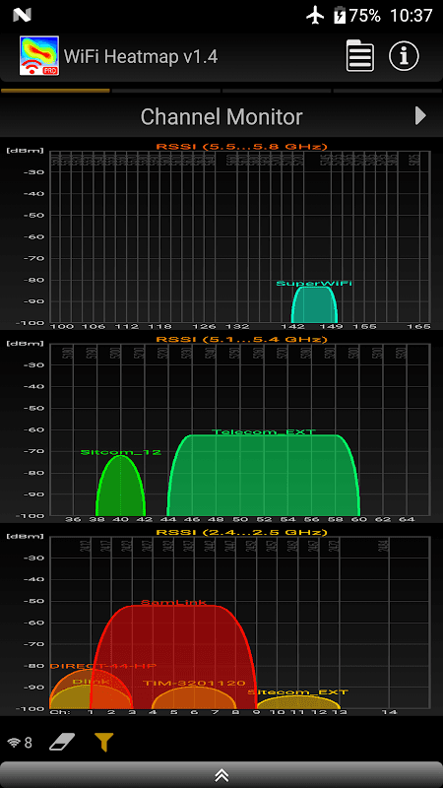Select the fourth page indicator tab
The width and height of the screenshot is (443, 788).
tap(388, 91)
